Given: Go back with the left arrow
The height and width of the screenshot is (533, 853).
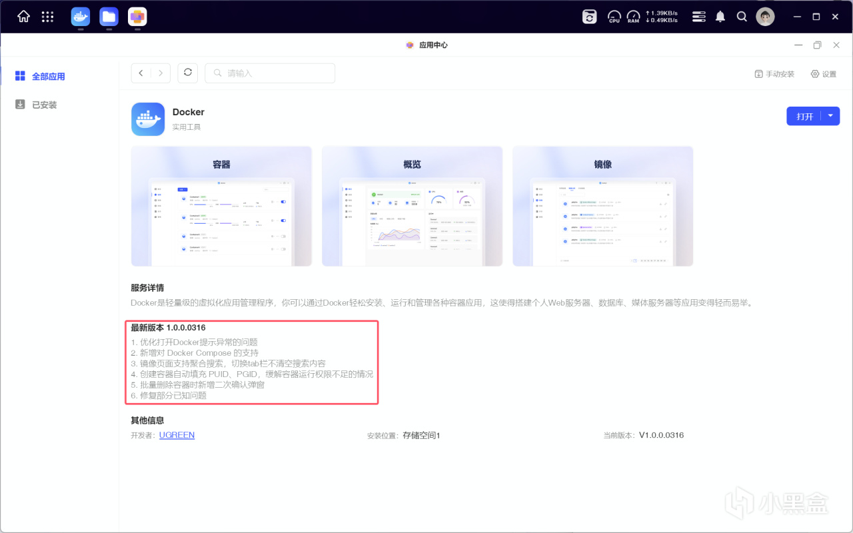Looking at the screenshot, I should pos(141,73).
